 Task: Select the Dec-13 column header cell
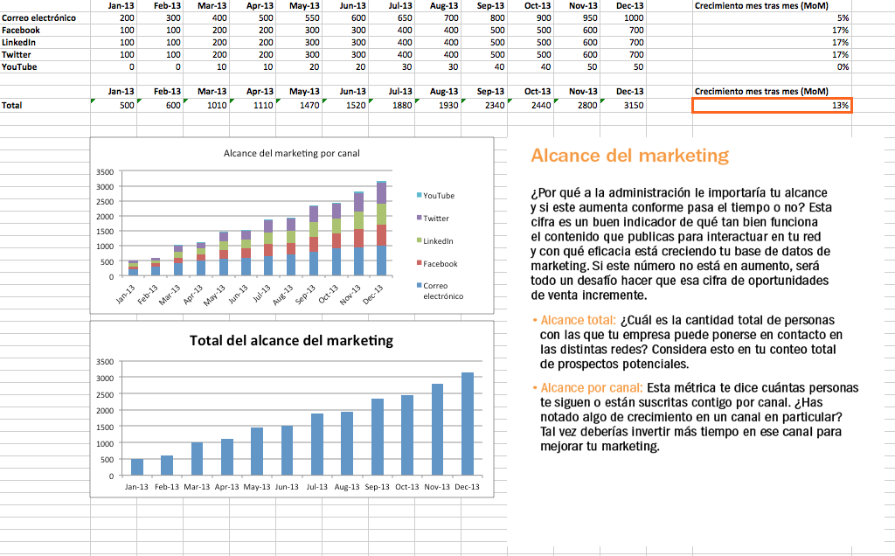pos(624,5)
